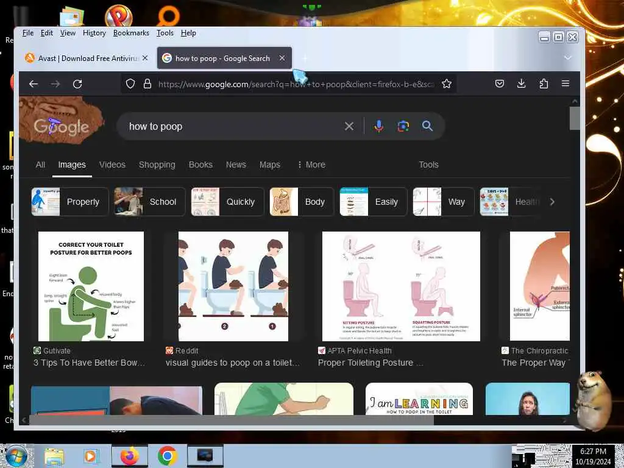Filter images by the Easily chip
Viewport: 624px width, 468px height.
[x=373, y=202]
